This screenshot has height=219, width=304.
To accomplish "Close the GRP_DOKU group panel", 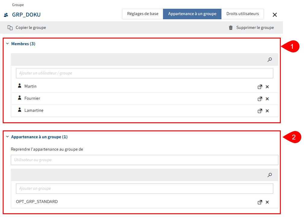I will (x=274, y=15).
